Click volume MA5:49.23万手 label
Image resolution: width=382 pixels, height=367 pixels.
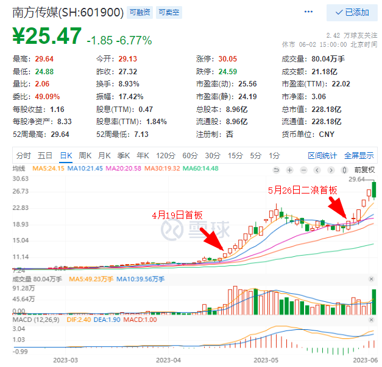(91, 279)
